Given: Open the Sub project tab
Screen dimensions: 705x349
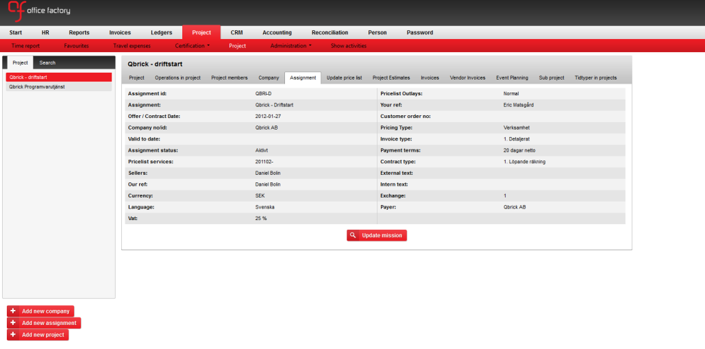Looking at the screenshot, I should tap(552, 77).
